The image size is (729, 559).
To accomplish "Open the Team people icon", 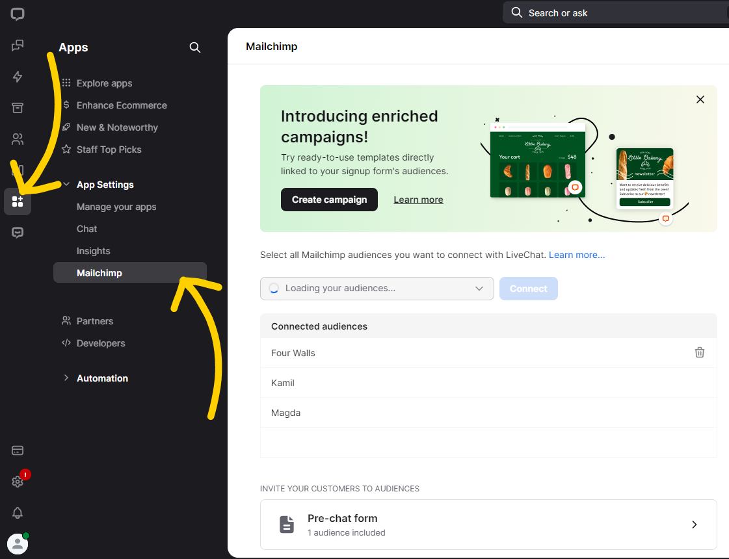I will tap(17, 139).
